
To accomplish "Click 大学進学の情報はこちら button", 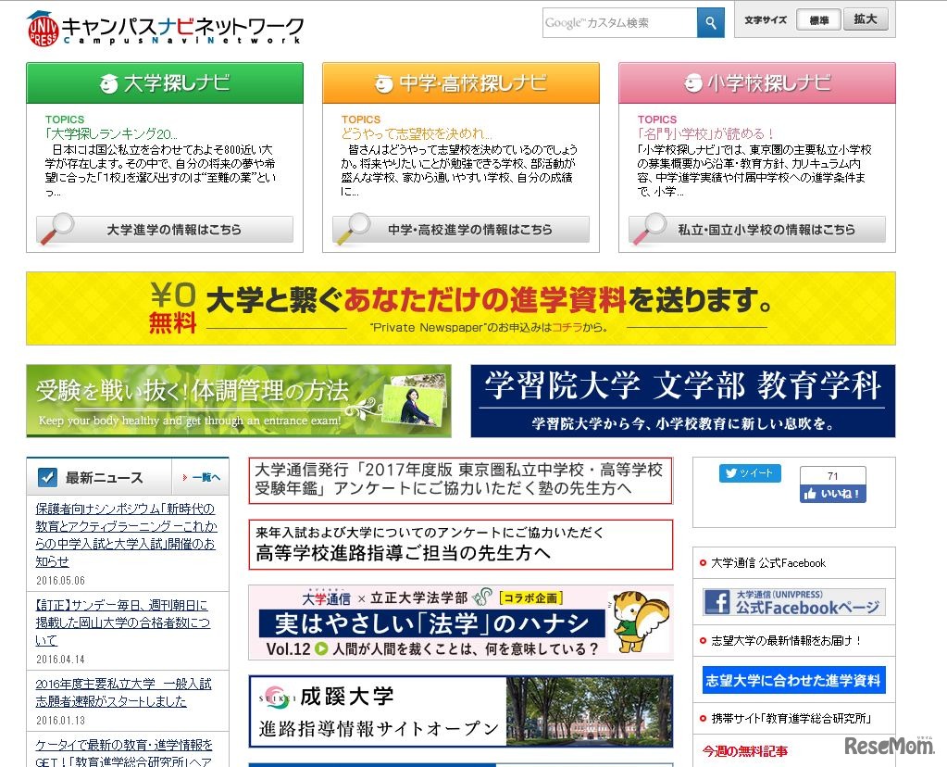I will [x=165, y=230].
